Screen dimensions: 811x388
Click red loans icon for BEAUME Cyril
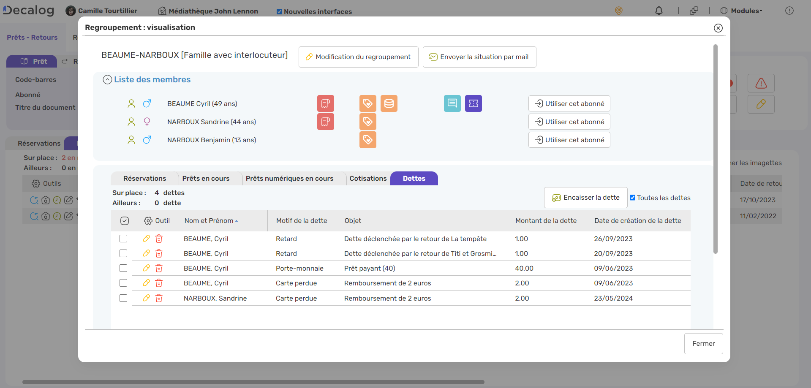coord(325,103)
